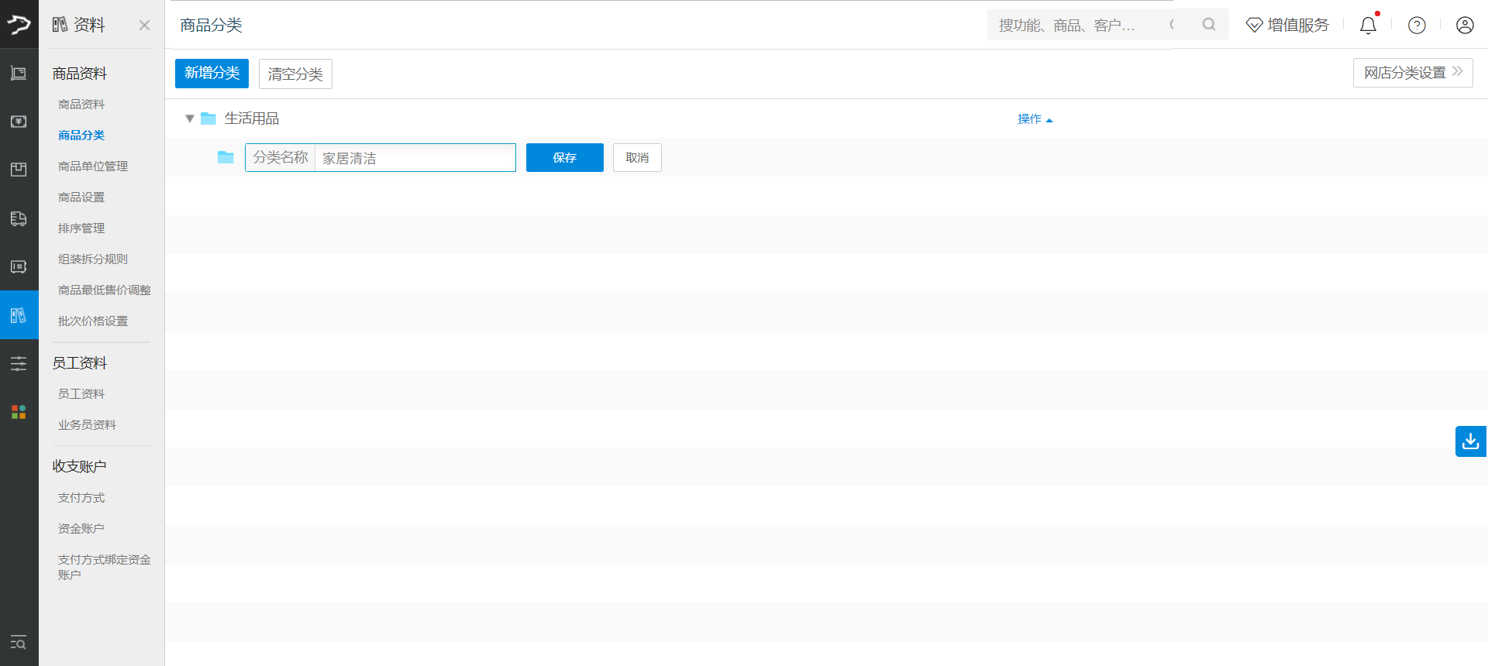Click the 新增分类 button
Screen dimensions: 1488x666
coord(212,74)
